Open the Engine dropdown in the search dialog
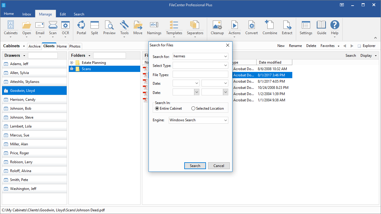Viewport: 381px width, 214px height. (225, 120)
